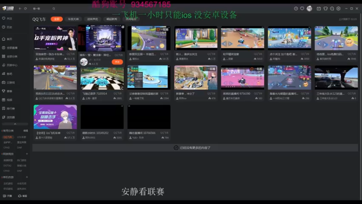Collapse the sidebar menu with the up chevron
The width and height of the screenshot is (362, 204).
tap(15, 124)
